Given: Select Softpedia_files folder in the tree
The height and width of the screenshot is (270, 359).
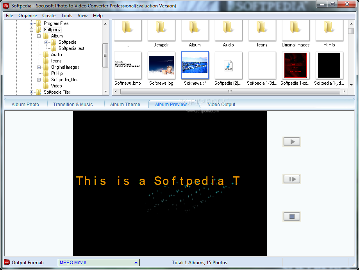Looking at the screenshot, I should [64, 80].
